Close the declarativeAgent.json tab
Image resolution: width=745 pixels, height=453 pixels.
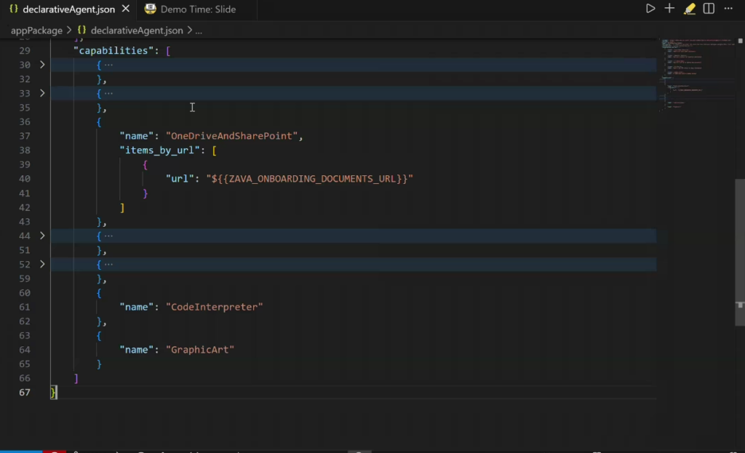126,9
